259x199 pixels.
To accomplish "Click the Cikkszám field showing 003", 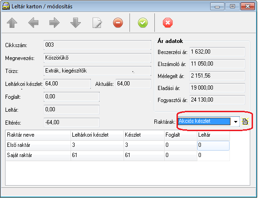I will coord(97,45).
